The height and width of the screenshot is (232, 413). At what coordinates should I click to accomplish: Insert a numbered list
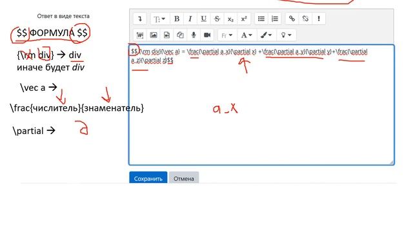(275, 19)
